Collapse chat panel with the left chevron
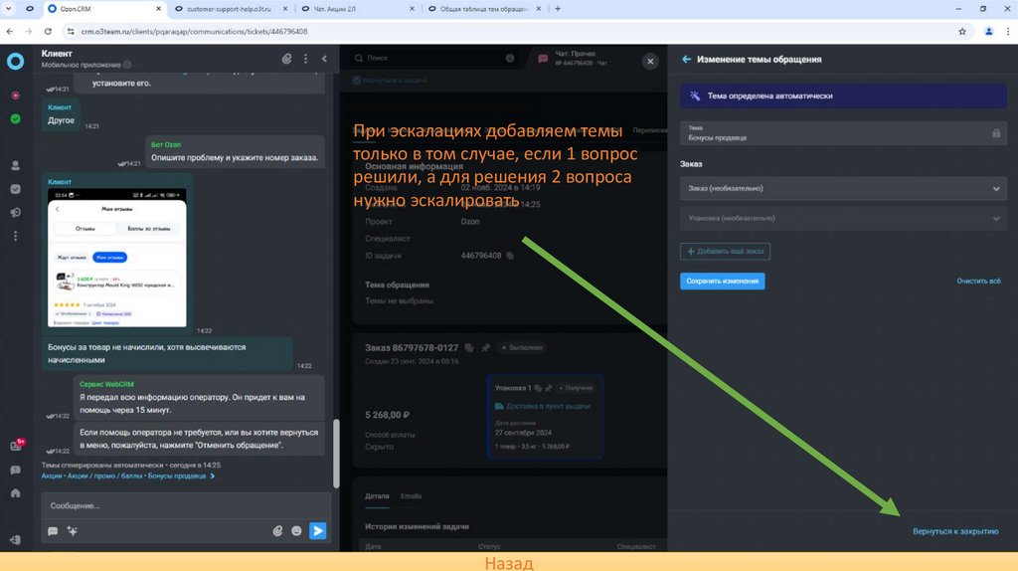This screenshot has height=571, width=1018. coord(325,59)
